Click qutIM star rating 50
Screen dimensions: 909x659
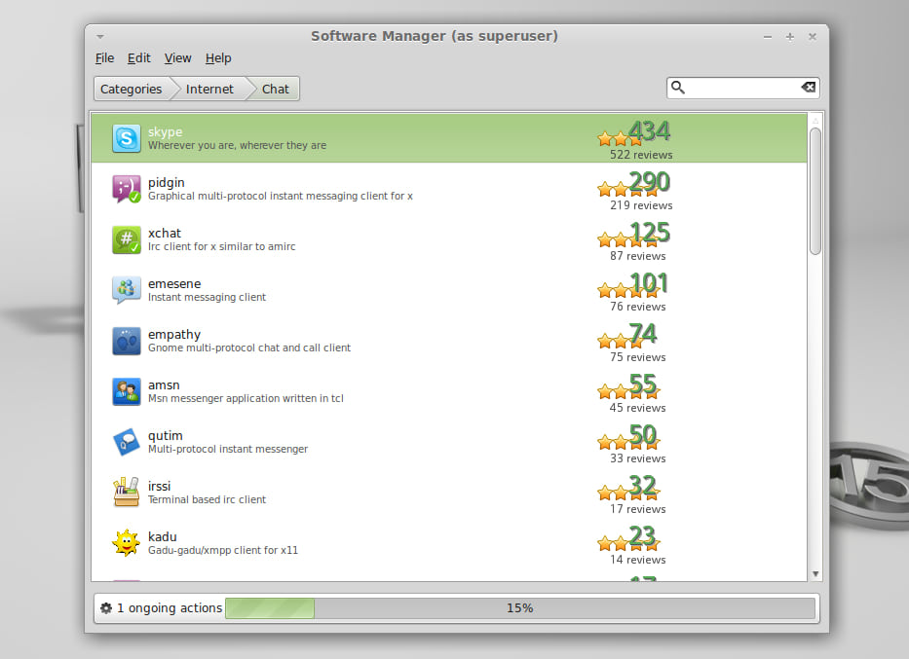point(628,436)
